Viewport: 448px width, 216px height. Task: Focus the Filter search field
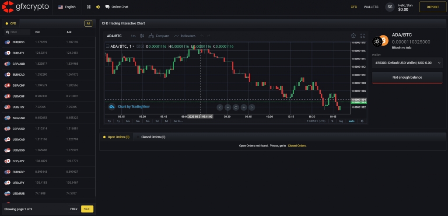pyautogui.click(x=17, y=32)
